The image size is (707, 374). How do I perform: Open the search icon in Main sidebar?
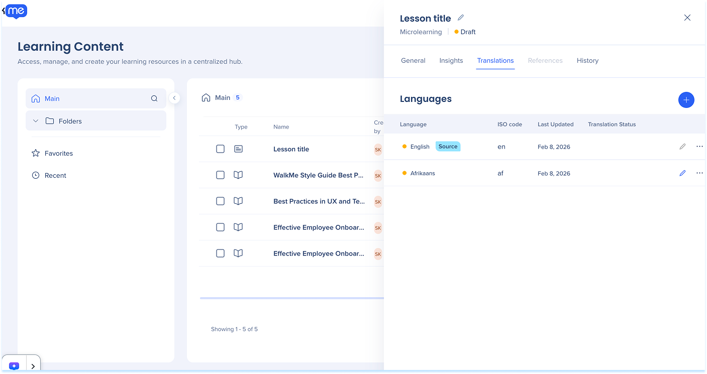pos(154,98)
